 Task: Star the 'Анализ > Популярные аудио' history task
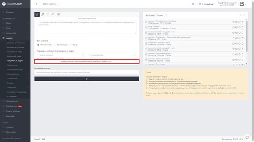[x=233, y=54]
